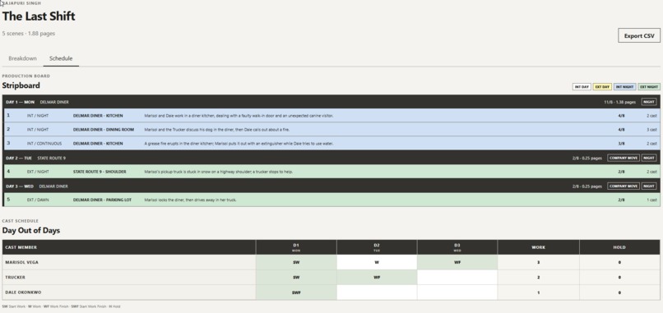The width and height of the screenshot is (663, 313).
Task: Click Dale Okonkwo's D1 'SWF' cell
Action: [x=296, y=292]
